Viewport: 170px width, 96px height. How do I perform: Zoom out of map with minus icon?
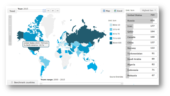(x=10, y=44)
